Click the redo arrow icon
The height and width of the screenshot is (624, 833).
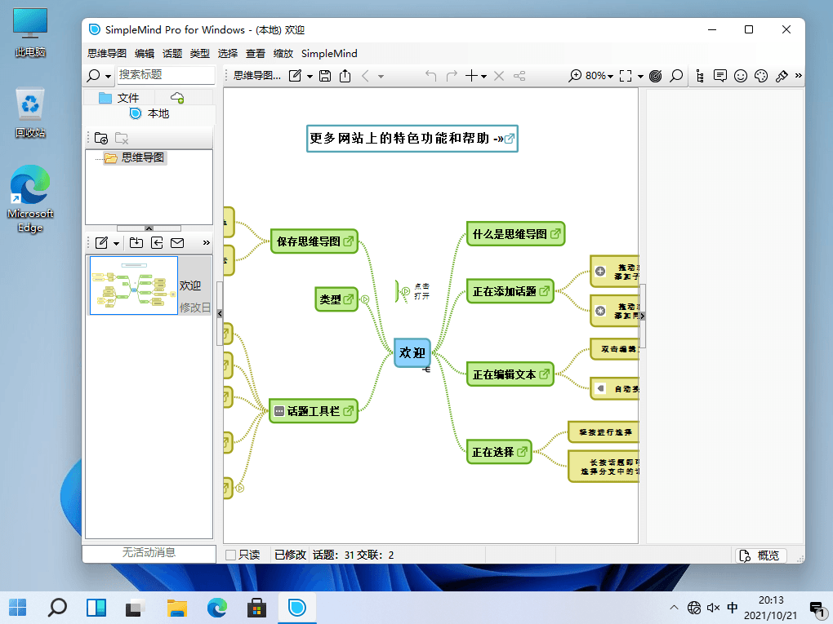[452, 76]
